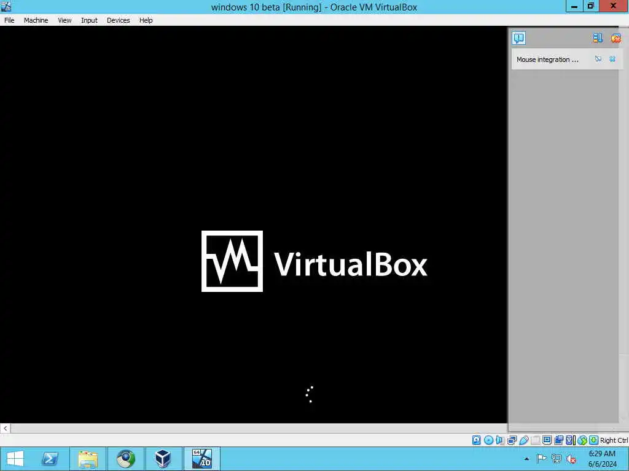Open the Machine menu
Image resolution: width=629 pixels, height=471 pixels.
(36, 20)
